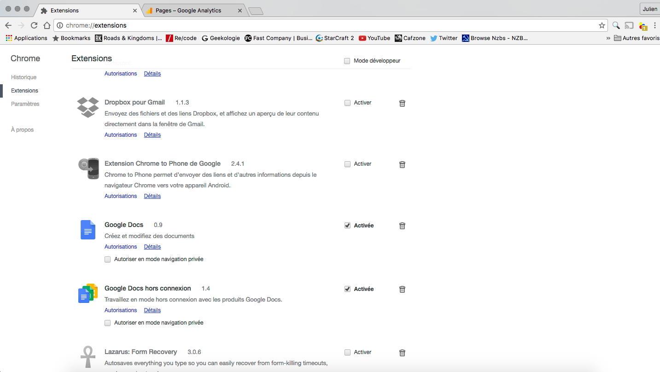Click the forward navigation arrow

21,25
